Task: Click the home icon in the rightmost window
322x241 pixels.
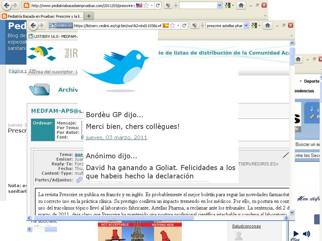Action: [298, 60]
